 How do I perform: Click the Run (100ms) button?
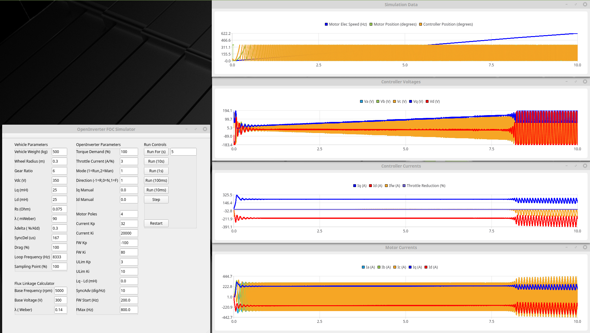[156, 181]
